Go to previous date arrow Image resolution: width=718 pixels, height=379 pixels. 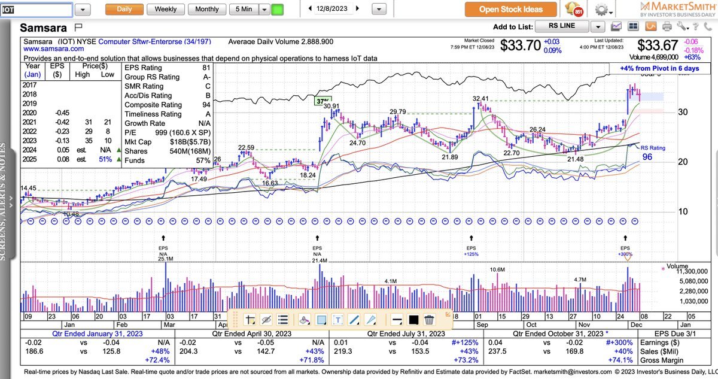pyautogui.click(x=310, y=8)
